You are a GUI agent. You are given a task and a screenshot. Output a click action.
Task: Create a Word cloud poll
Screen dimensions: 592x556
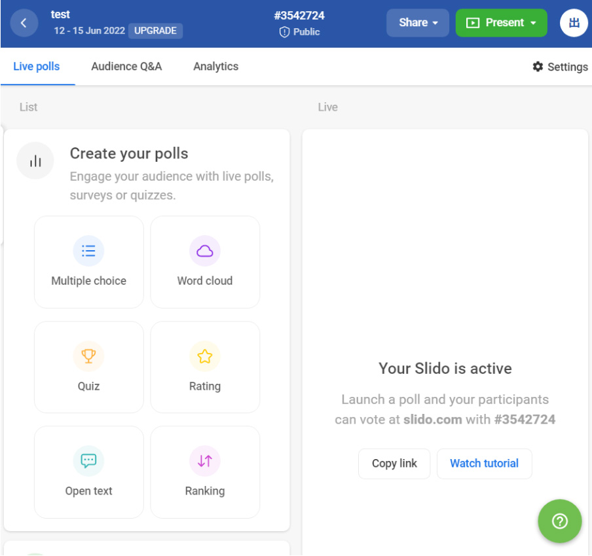point(205,262)
